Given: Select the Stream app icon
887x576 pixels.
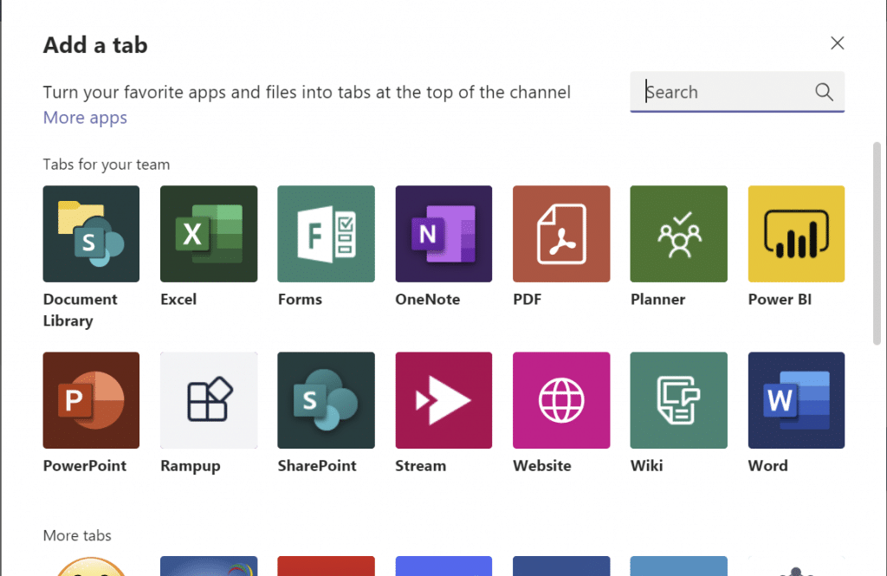Looking at the screenshot, I should 443,400.
